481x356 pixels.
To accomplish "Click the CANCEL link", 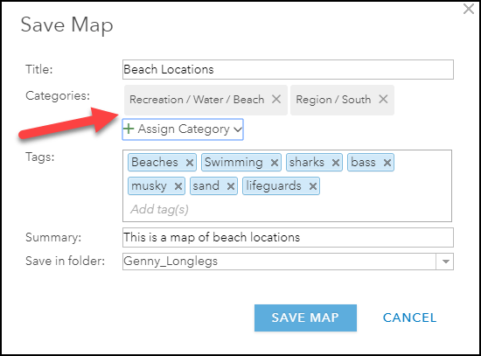I will [409, 318].
